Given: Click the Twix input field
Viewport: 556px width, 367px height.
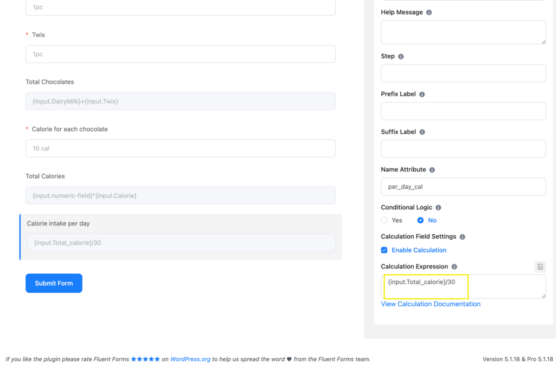Looking at the screenshot, I should (180, 54).
